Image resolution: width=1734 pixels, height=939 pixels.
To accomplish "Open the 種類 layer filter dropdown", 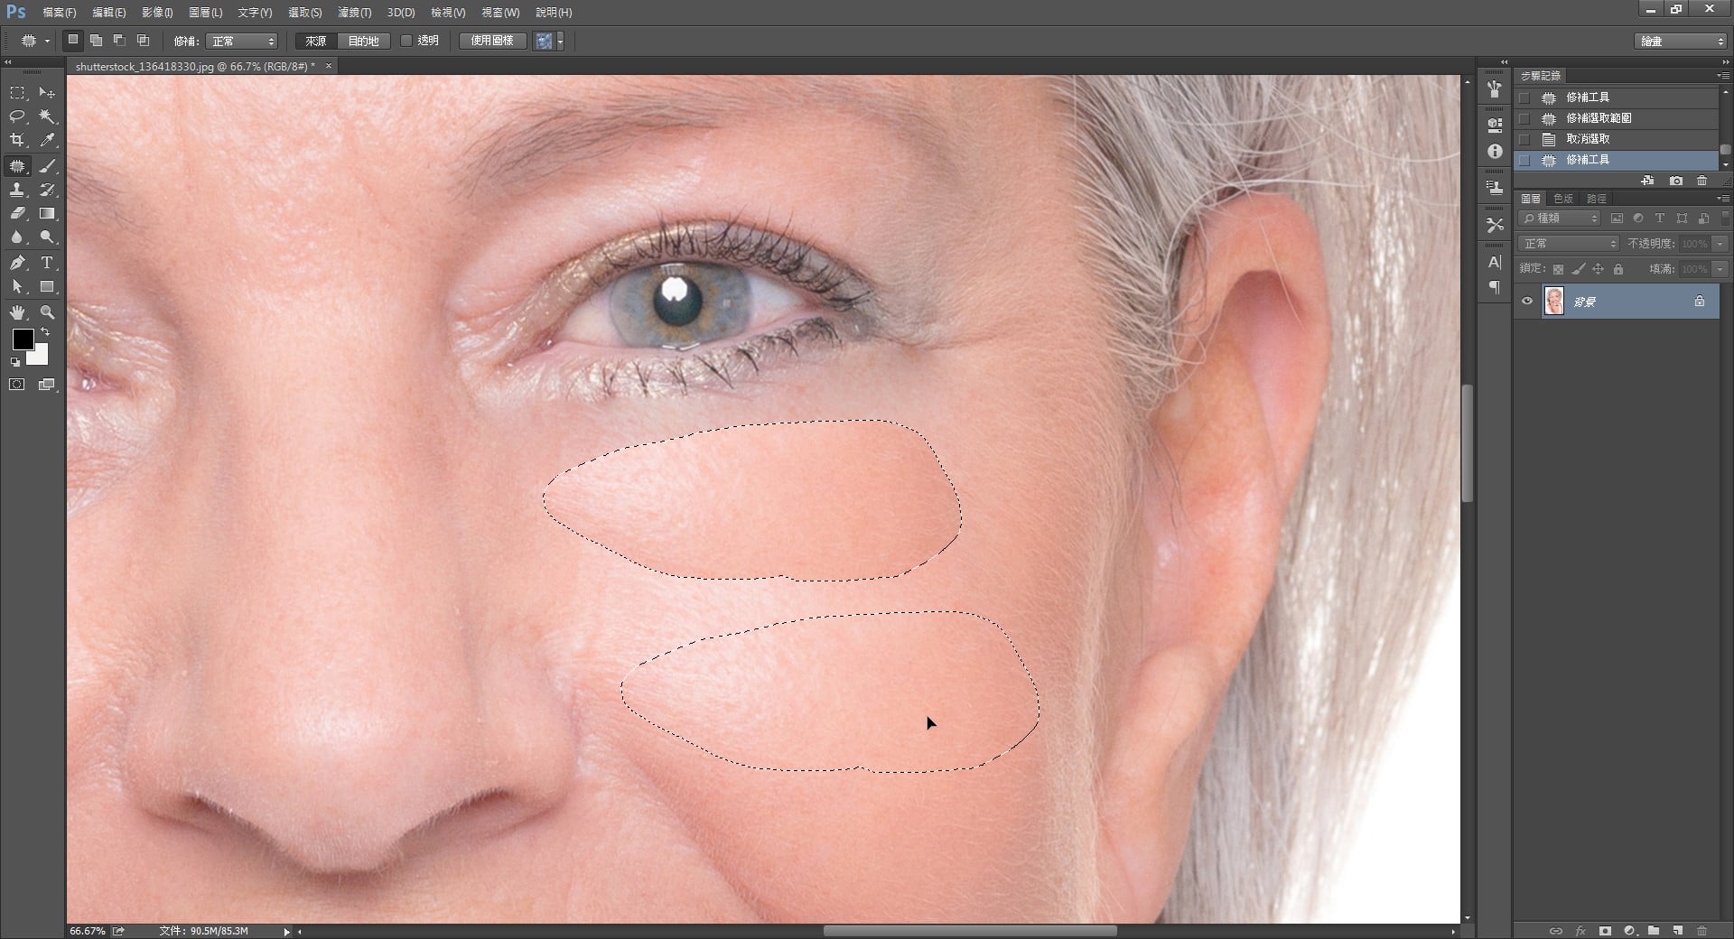I will tap(1560, 218).
